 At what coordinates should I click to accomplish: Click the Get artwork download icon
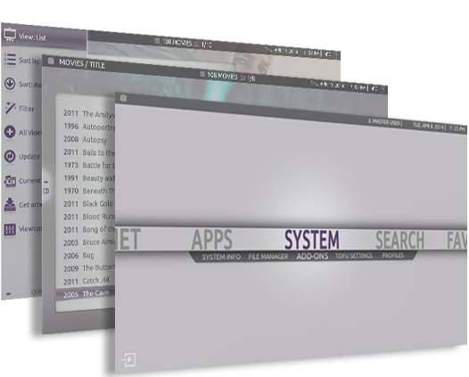[x=10, y=204]
